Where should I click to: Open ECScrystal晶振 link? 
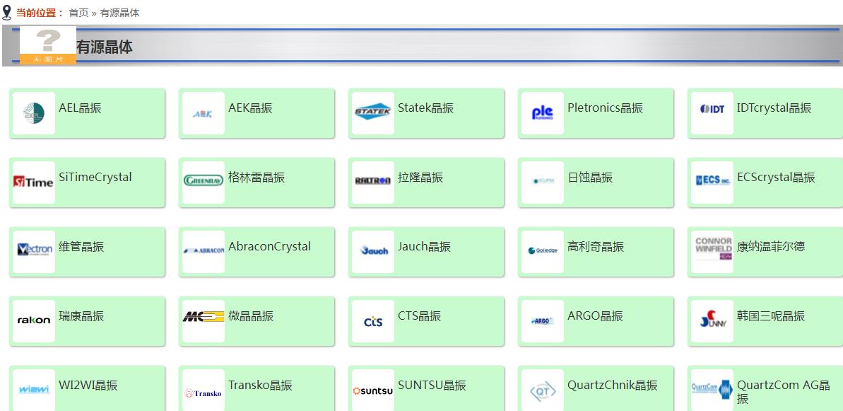click(775, 178)
